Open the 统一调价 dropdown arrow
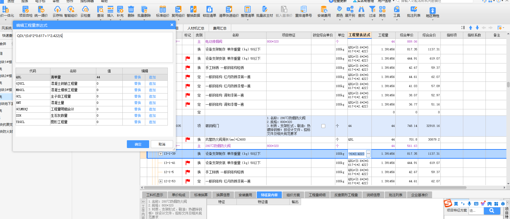The width and height of the screenshot is (510, 219). (41, 20)
